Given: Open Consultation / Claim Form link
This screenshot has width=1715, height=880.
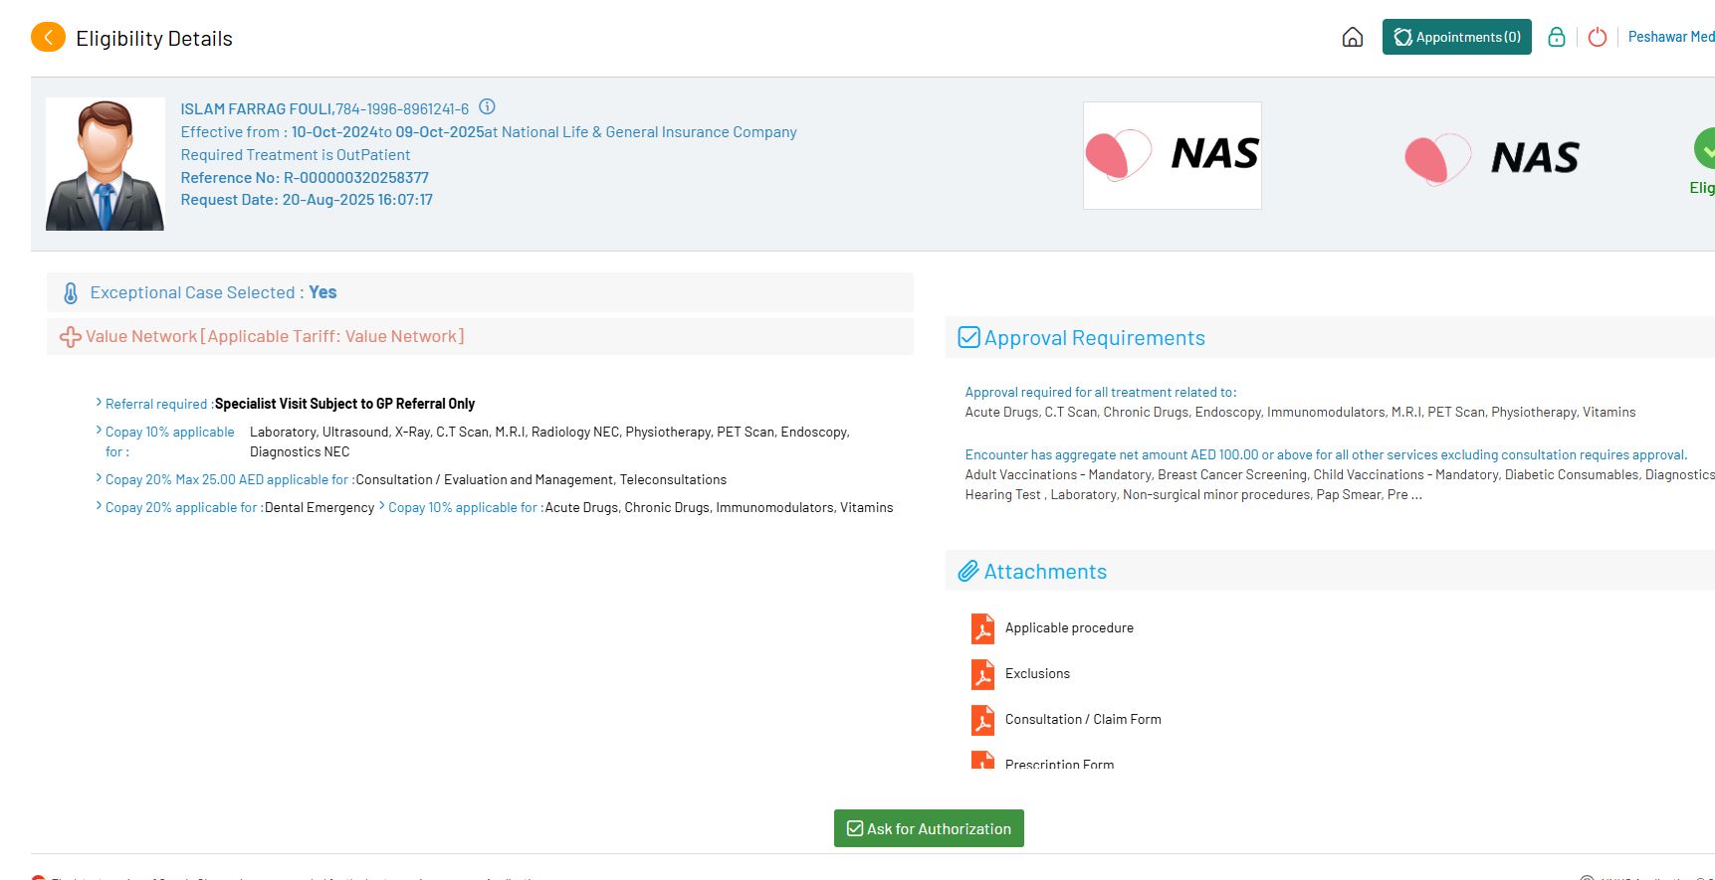Looking at the screenshot, I should pyautogui.click(x=1083, y=720).
